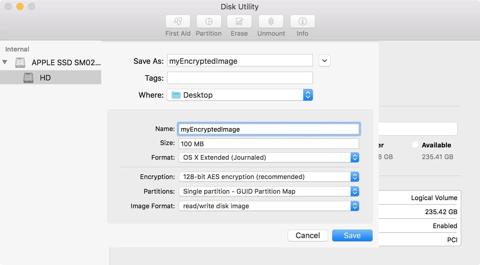Image resolution: width=480 pixels, height=265 pixels.
Task: Open the Partition tool
Action: point(209,22)
